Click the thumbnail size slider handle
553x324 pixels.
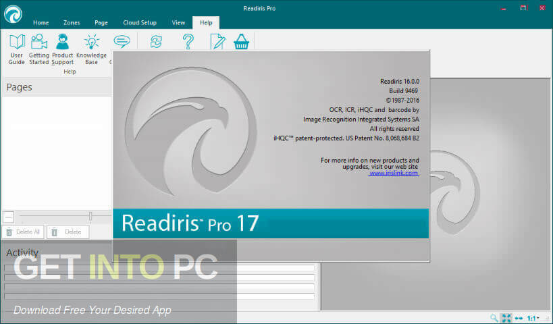point(90,217)
